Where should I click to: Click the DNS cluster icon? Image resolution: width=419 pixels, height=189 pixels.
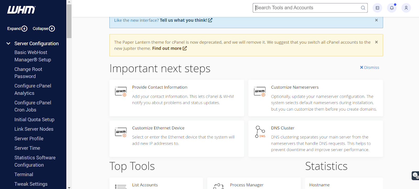(x=260, y=132)
